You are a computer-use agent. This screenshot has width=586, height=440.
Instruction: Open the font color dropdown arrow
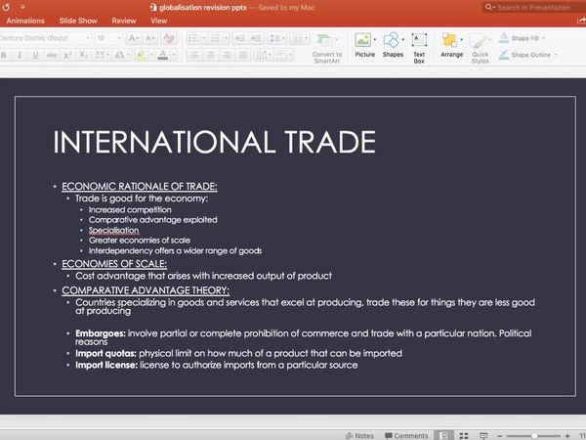point(174,56)
